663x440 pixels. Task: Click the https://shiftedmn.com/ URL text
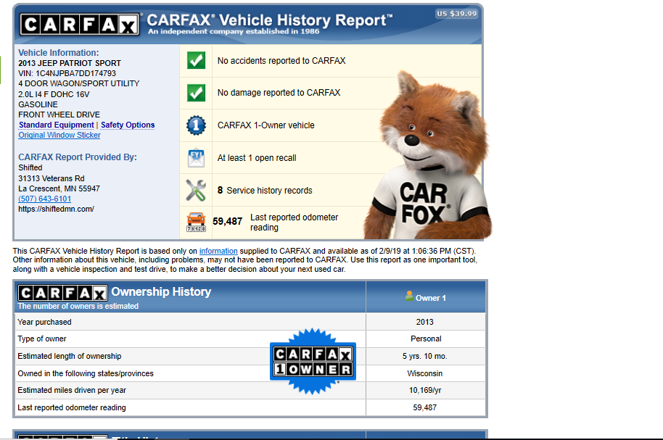(57, 209)
